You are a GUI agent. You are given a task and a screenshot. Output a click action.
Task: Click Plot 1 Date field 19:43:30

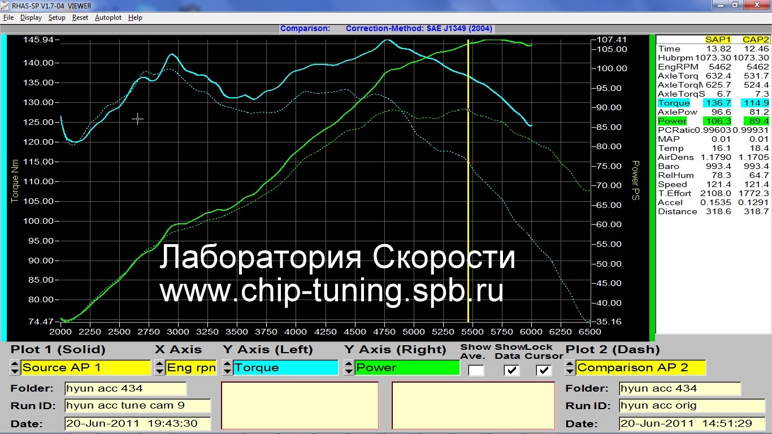[137, 423]
